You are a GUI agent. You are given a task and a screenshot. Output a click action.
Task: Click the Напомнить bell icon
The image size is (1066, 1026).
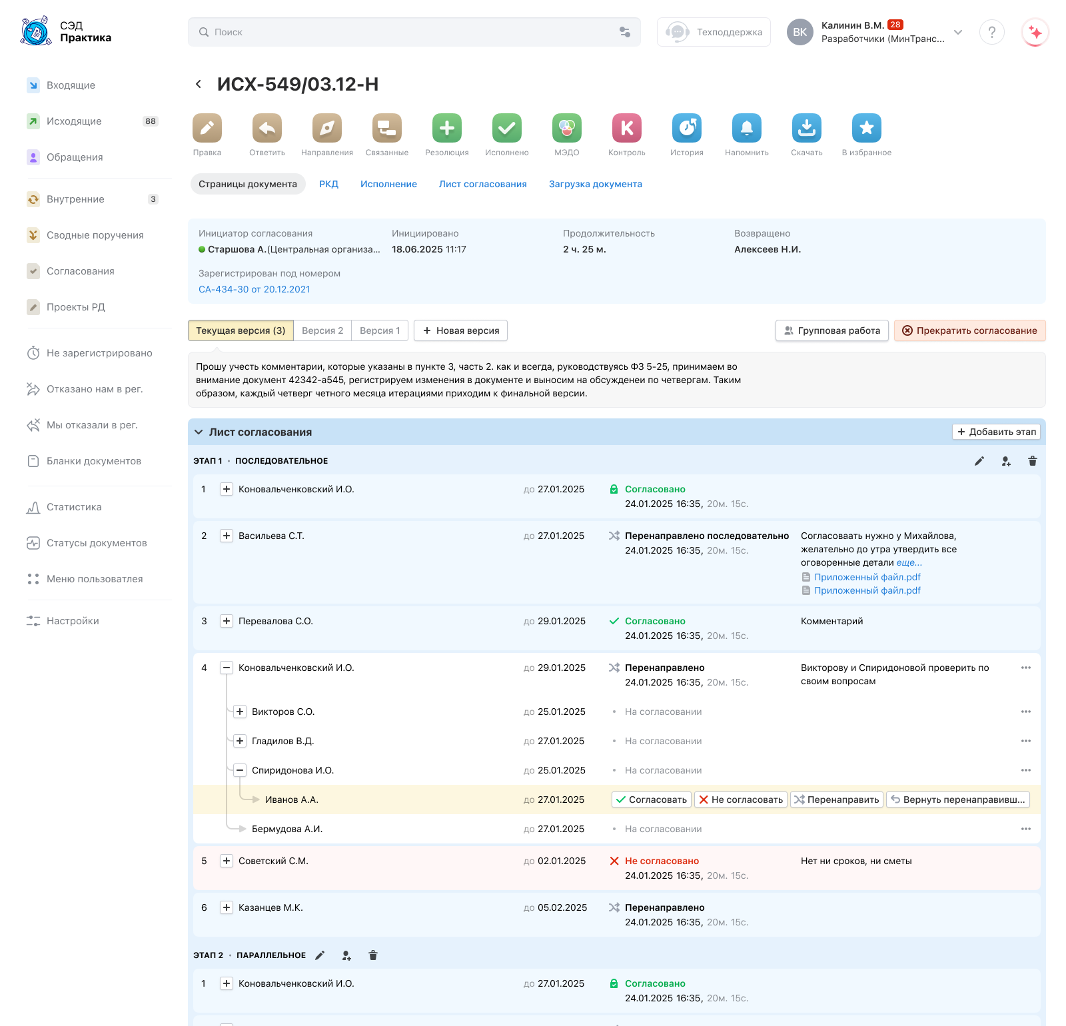747,128
